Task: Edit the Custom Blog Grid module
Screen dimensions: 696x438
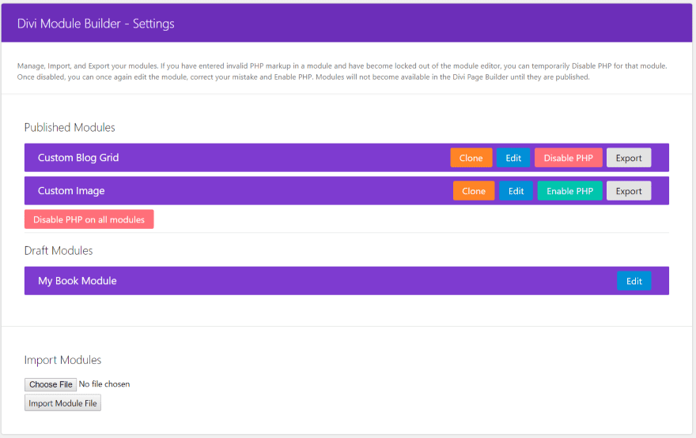Action: pyautogui.click(x=513, y=158)
